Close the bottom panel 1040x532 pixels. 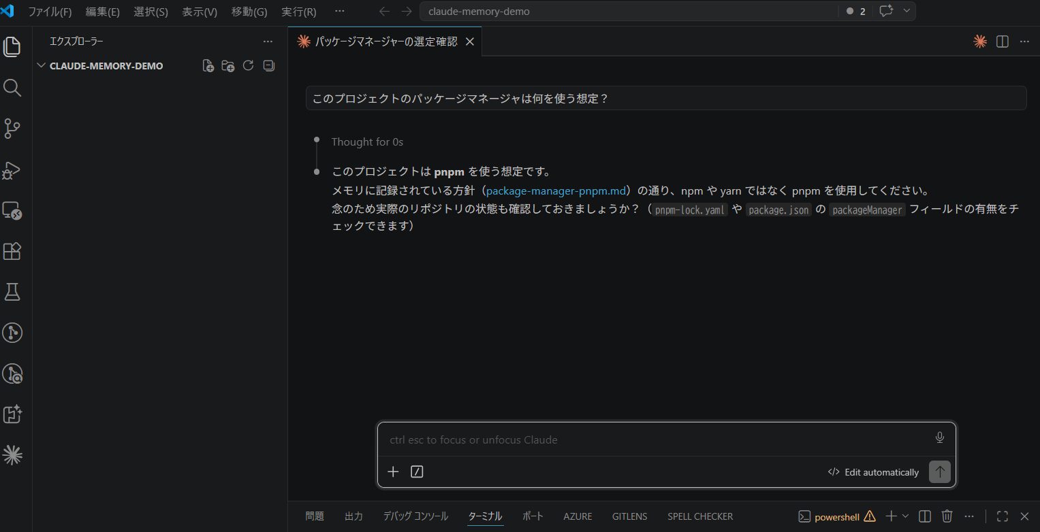1024,516
